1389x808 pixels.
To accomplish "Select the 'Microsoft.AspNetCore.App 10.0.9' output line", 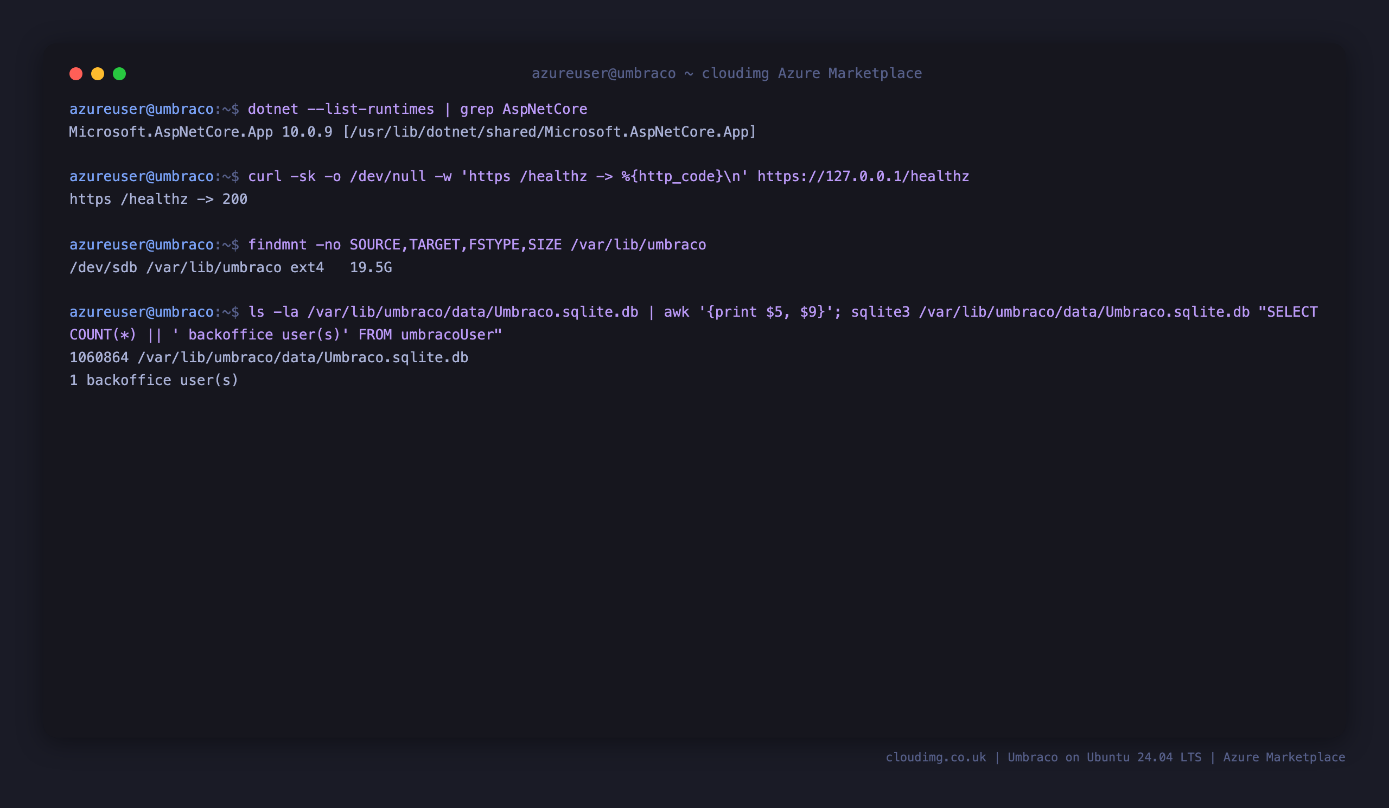I will (412, 132).
